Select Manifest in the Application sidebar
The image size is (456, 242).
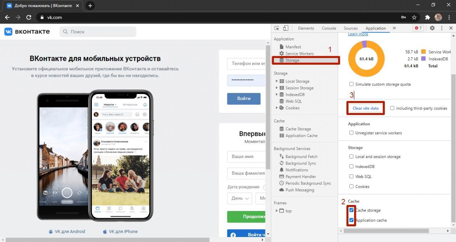coord(293,47)
